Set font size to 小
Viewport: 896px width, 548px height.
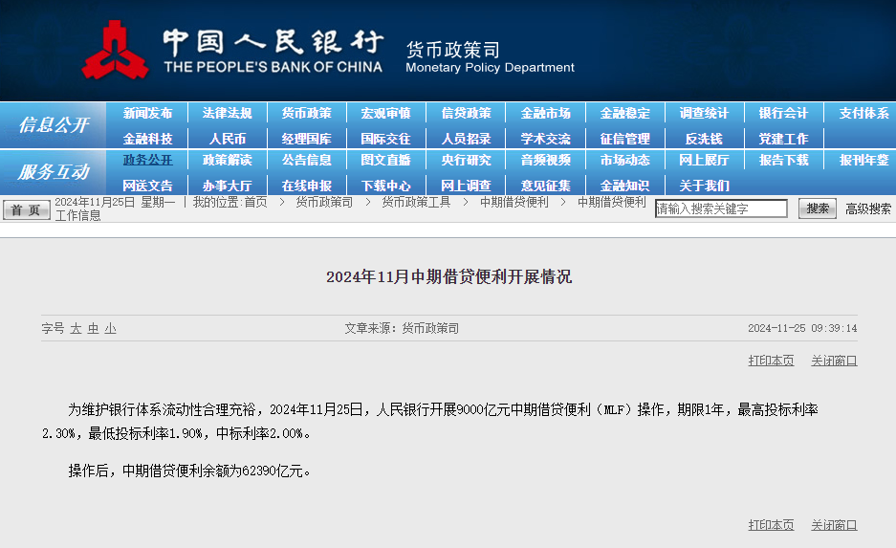pyautogui.click(x=110, y=329)
